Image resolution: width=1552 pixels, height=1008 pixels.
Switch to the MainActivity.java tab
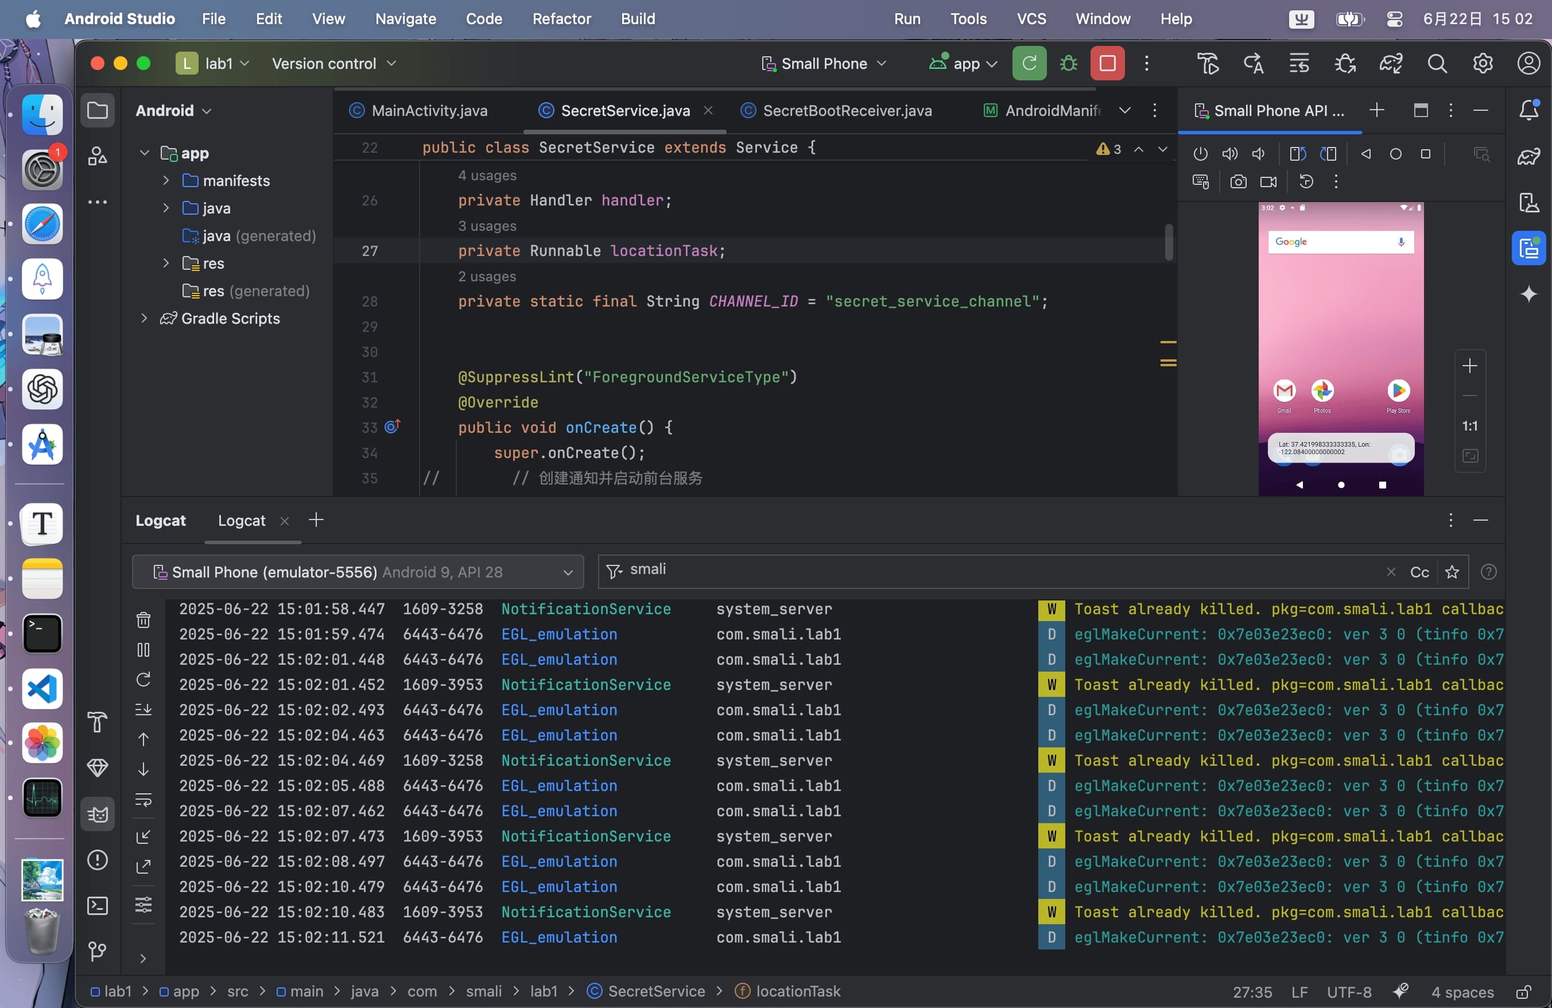click(x=429, y=110)
